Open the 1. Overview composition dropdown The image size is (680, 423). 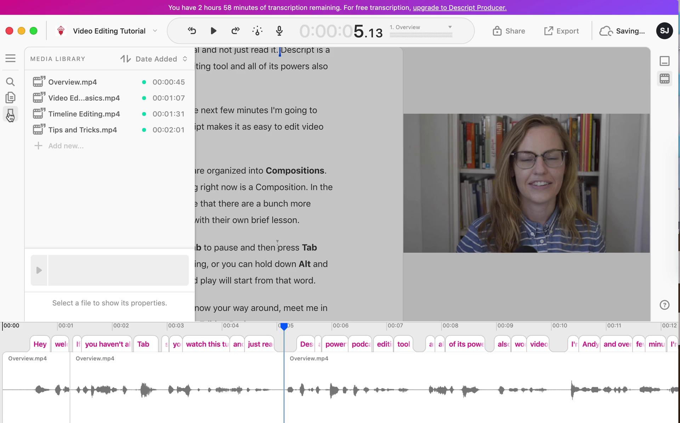coord(421,27)
